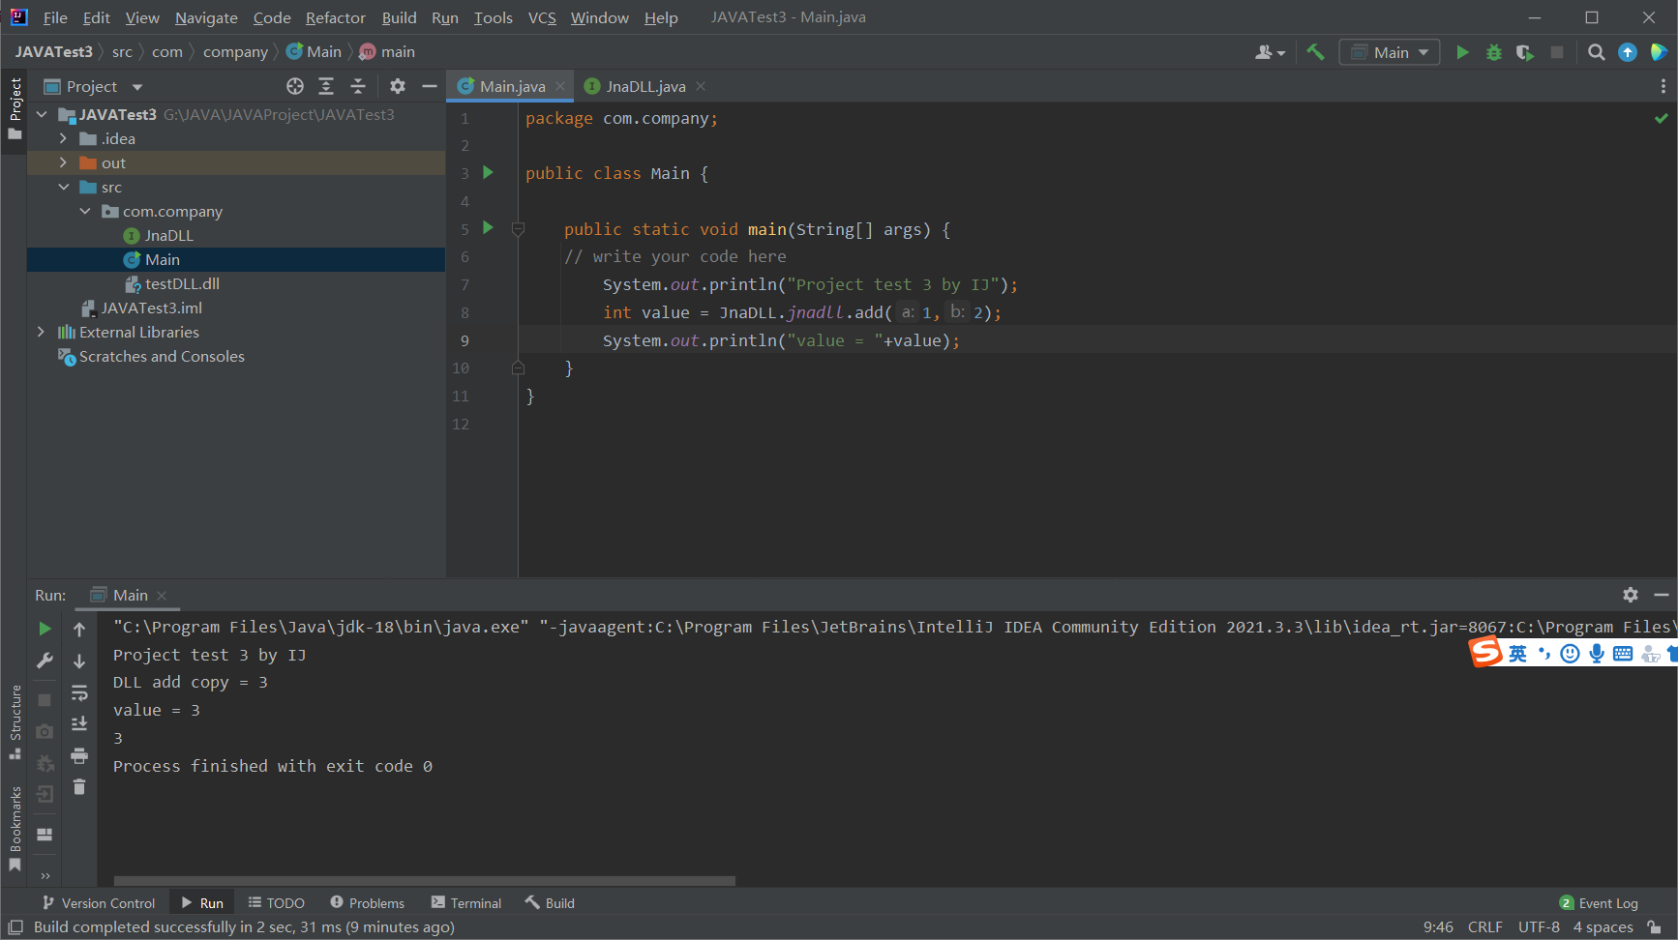Screen dimensions: 1678x940
Task: Run Main with the green toolbar arrow
Action: [1462, 52]
